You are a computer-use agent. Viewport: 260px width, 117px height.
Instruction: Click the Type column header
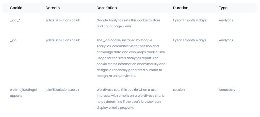[x=223, y=8]
